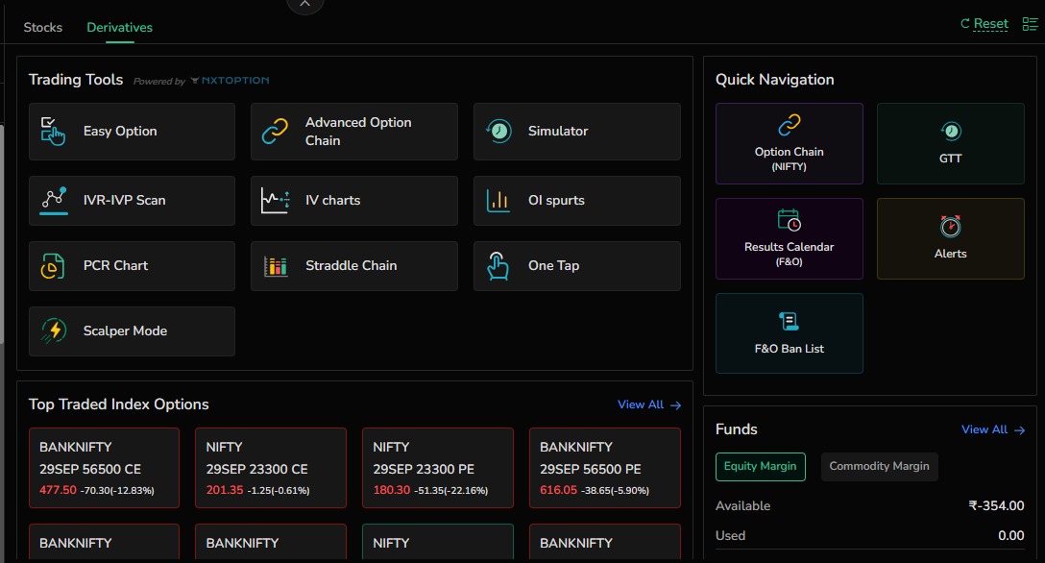Select the Derivatives tab

(x=119, y=27)
